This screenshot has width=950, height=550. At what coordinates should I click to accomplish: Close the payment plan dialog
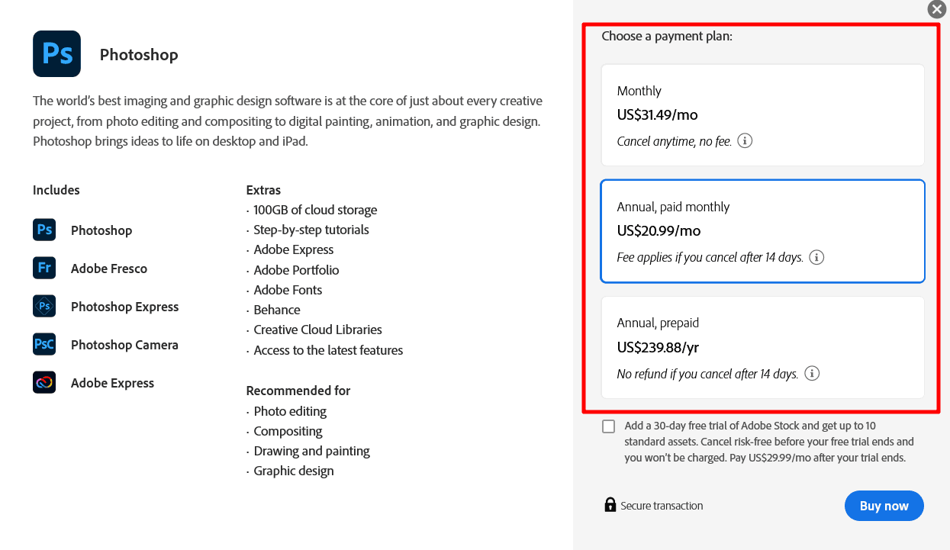tap(936, 9)
